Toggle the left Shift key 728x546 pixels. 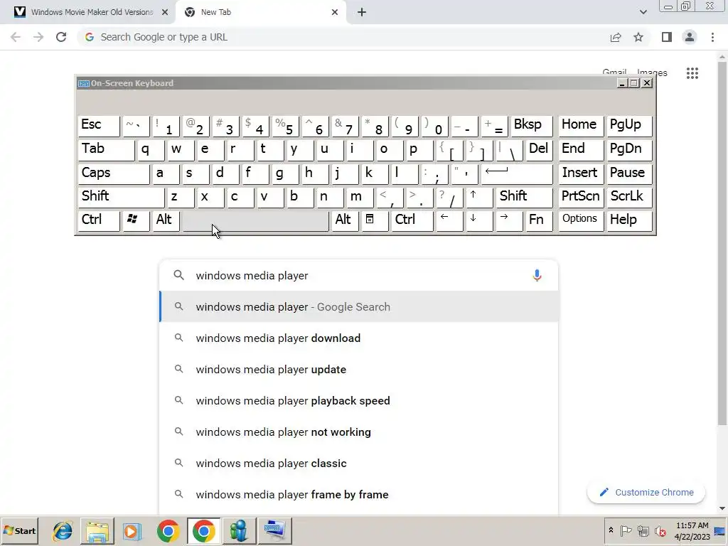coord(121,198)
